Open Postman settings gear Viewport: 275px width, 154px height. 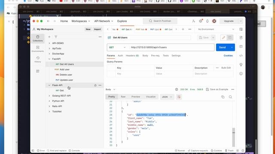pos(201,21)
